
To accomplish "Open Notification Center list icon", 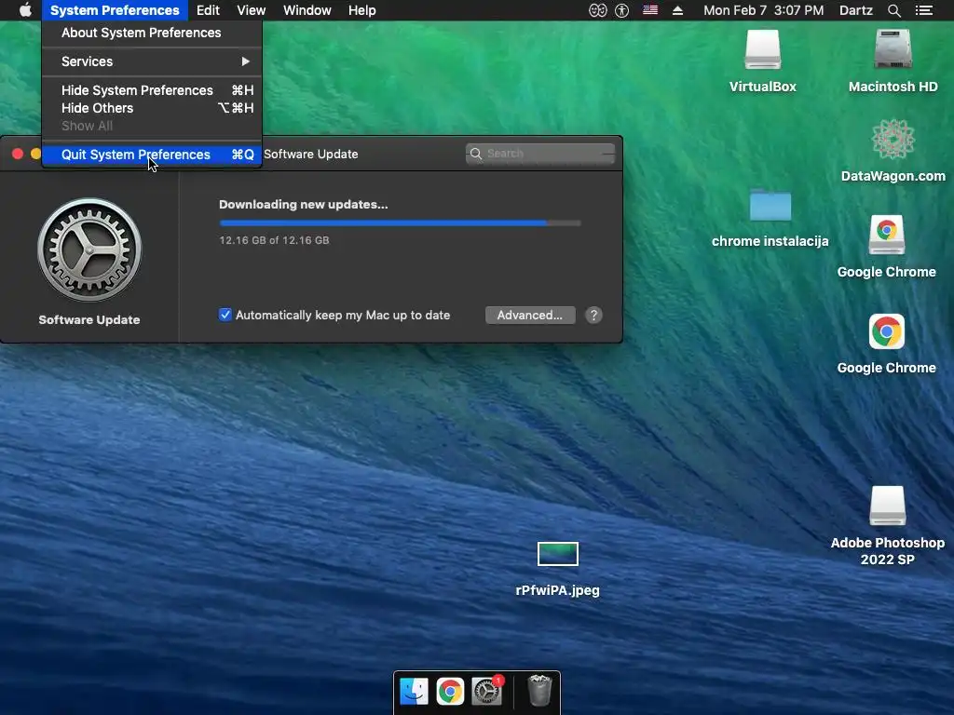I will click(923, 10).
